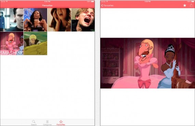Screen dimensions: 195x126
Task: Select the Favourites tab in bottom bar
Action: tap(61, 123)
